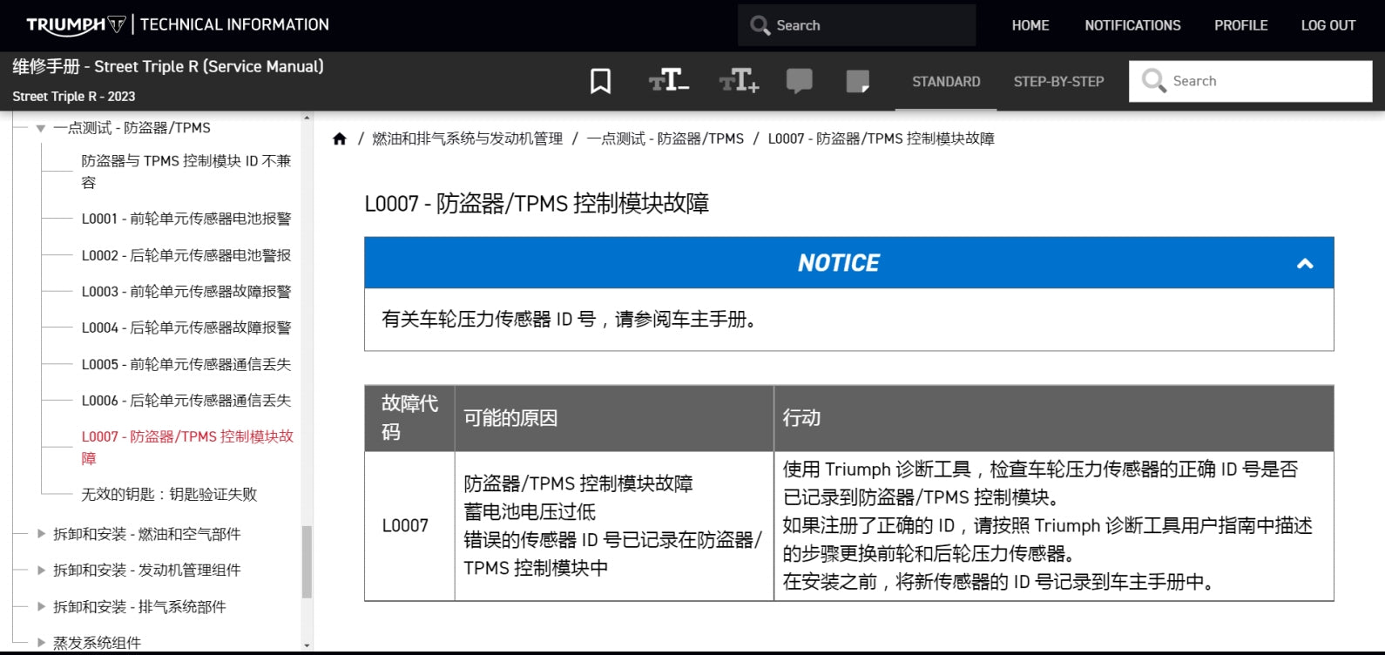Click the magnifier icon in manual search
The image size is (1385, 655).
pos(1153,81)
